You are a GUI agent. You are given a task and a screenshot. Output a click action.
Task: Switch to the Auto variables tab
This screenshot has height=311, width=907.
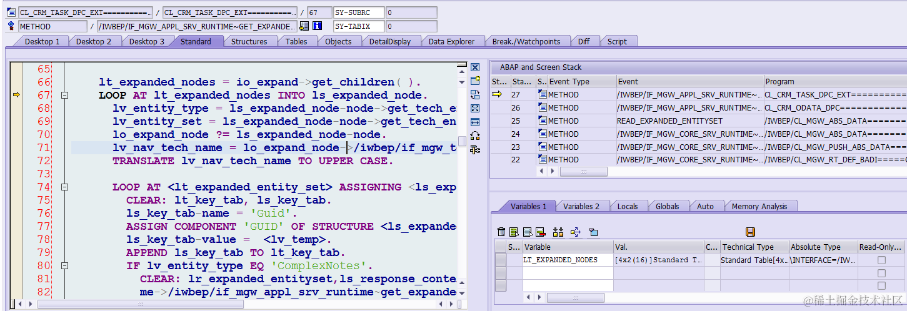pos(705,206)
